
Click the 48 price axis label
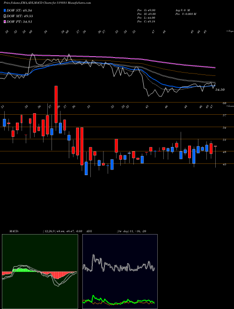225,152
